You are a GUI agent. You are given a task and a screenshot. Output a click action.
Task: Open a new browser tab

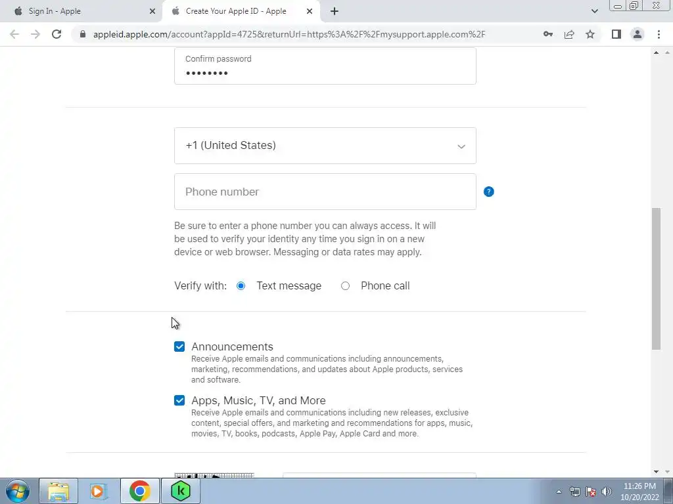point(335,11)
